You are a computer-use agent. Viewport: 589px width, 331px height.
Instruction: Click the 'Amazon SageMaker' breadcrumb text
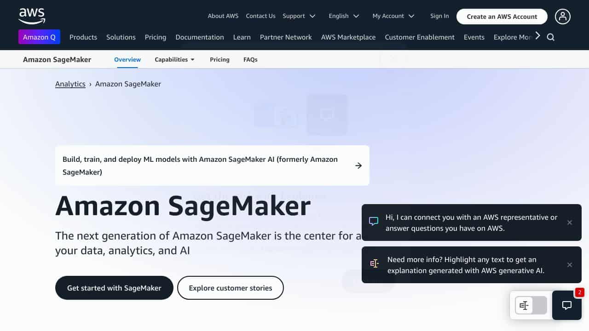pyautogui.click(x=128, y=84)
